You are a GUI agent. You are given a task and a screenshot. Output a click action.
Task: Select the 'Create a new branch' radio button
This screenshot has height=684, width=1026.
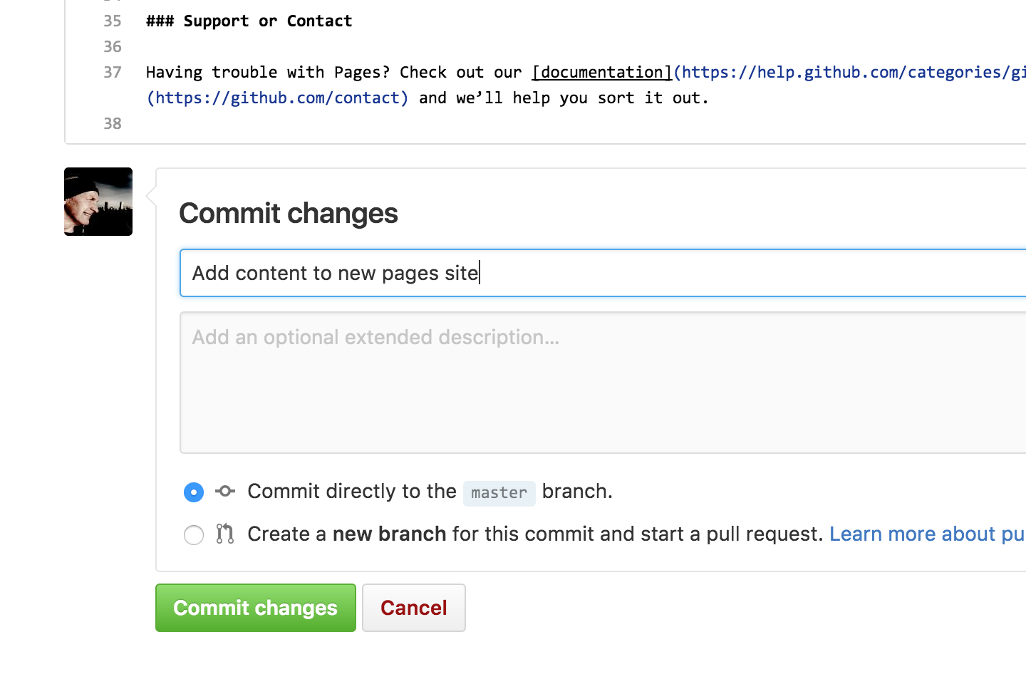[193, 534]
